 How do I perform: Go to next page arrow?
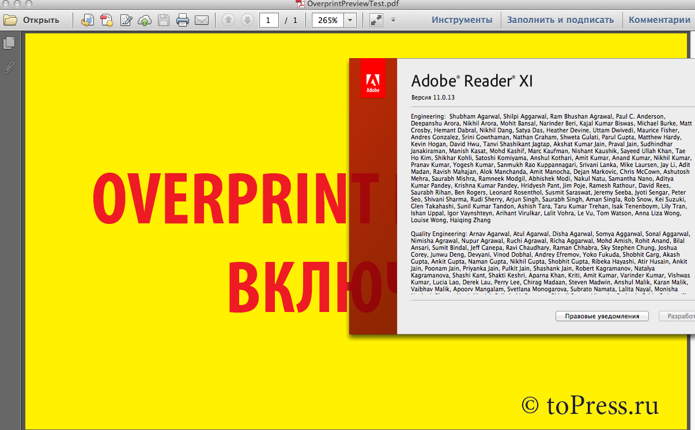[x=247, y=20]
